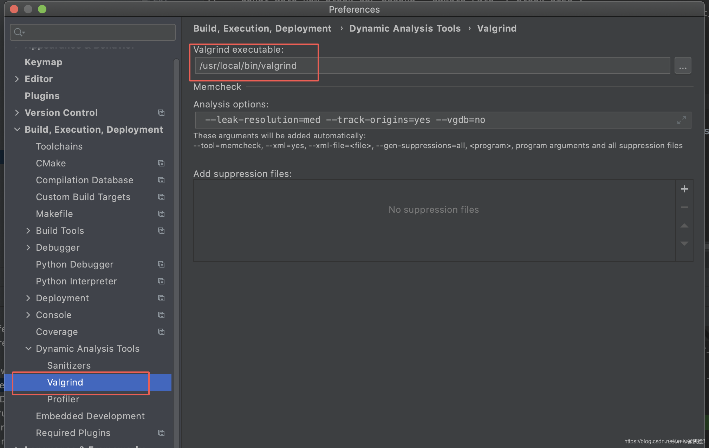Click the Makefile icon in sidebar
Image resolution: width=709 pixels, height=448 pixels.
click(x=161, y=214)
